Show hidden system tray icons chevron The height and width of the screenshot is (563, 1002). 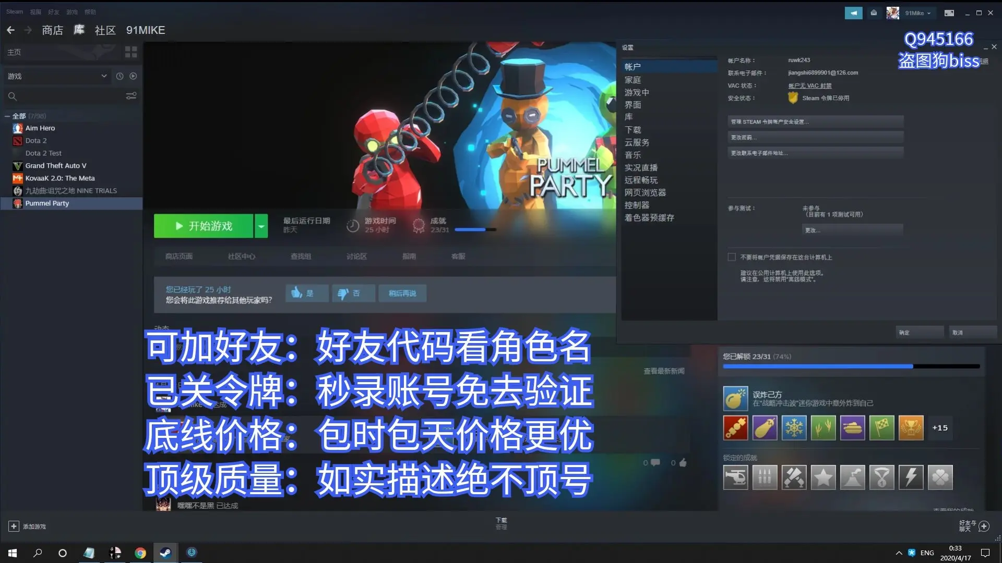[899, 553]
